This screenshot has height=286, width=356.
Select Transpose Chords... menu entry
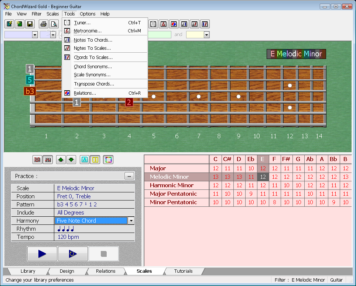(105, 84)
